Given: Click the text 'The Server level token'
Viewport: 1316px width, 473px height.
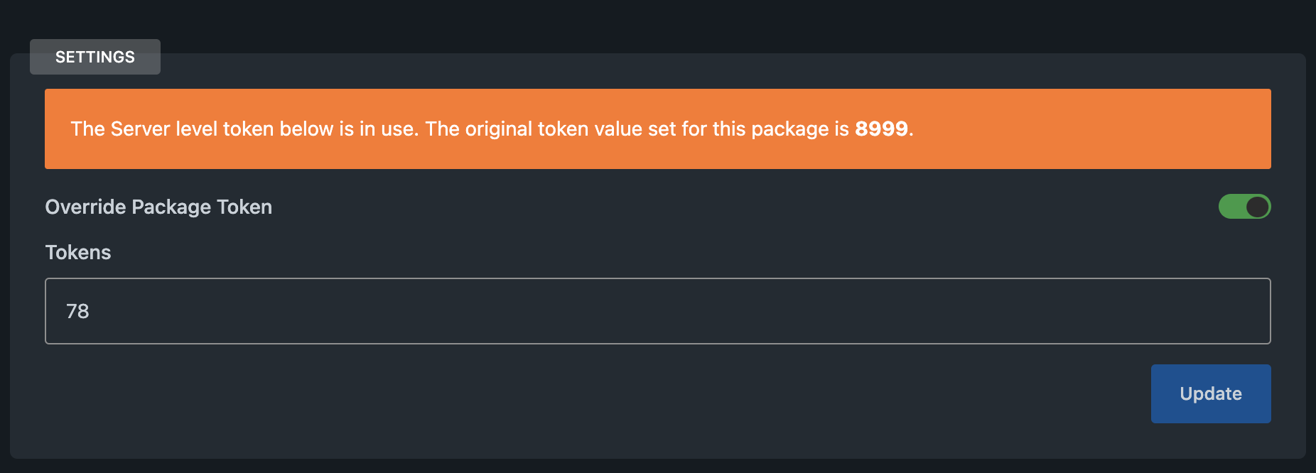Looking at the screenshot, I should click(x=172, y=129).
